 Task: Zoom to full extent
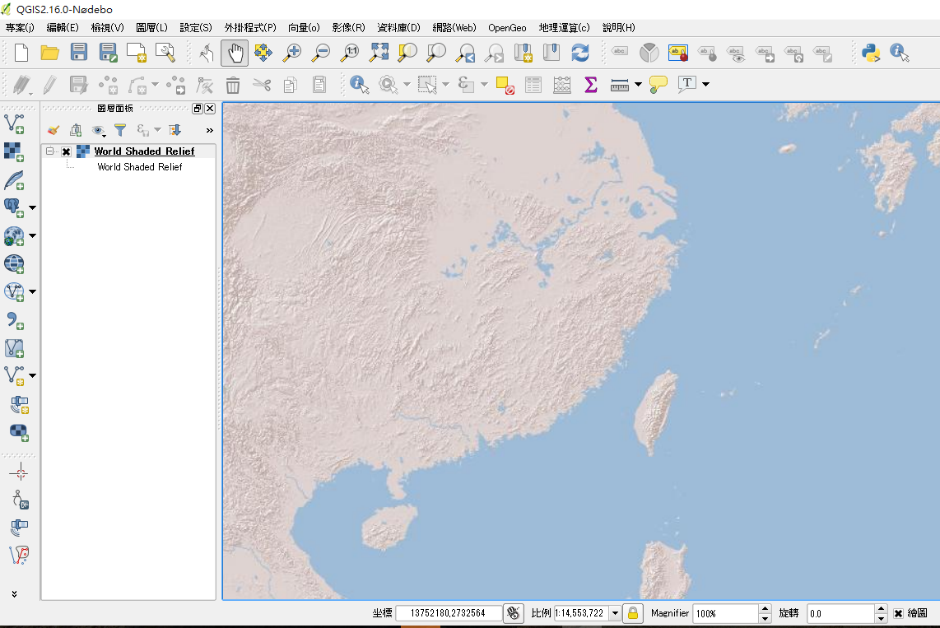[x=379, y=53]
